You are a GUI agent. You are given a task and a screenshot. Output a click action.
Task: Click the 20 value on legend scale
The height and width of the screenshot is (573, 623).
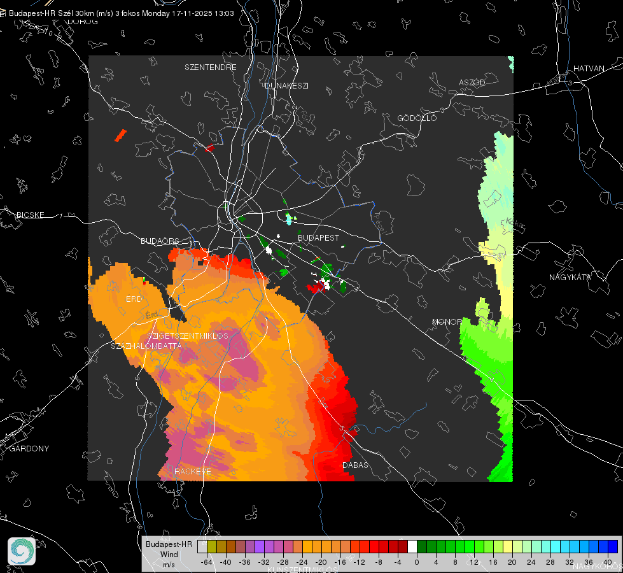512,562
